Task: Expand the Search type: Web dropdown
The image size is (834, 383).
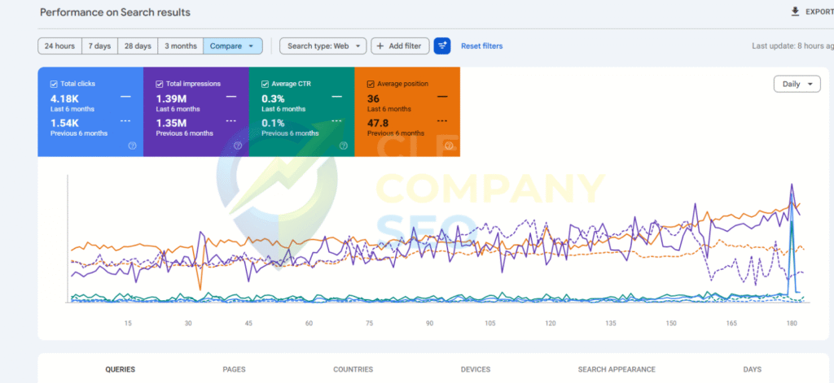Action: point(323,46)
